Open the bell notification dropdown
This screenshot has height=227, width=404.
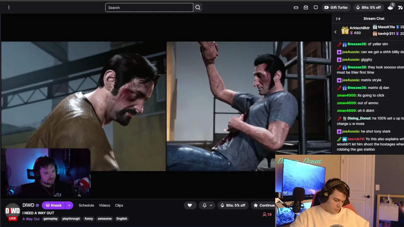click(x=207, y=205)
